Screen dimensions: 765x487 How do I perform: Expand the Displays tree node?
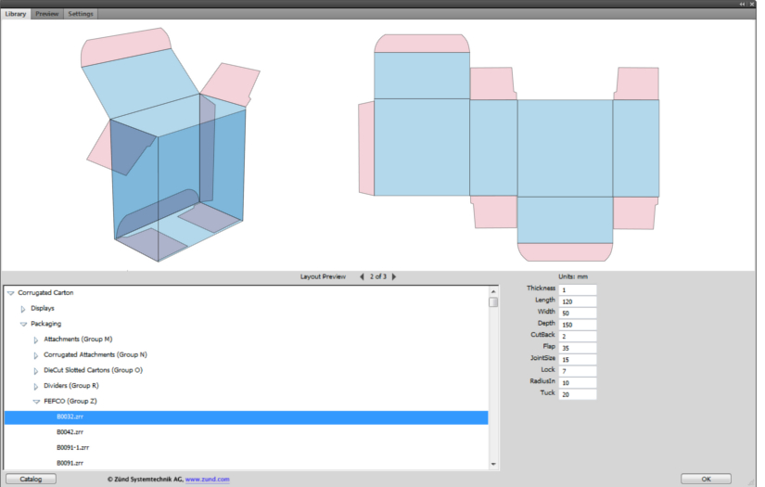click(23, 309)
